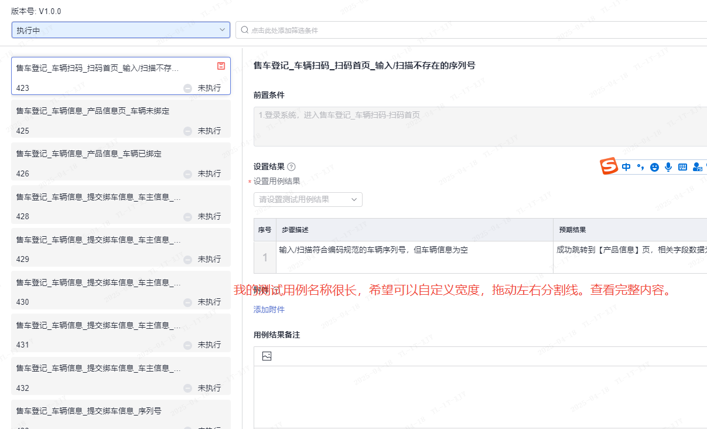Click the 步骤描述 column header
The width and height of the screenshot is (707, 429).
coord(415,230)
